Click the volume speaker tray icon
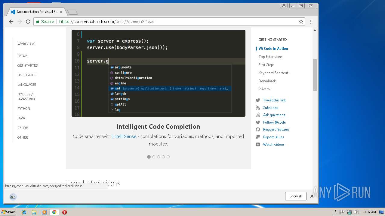Viewport: 385px width, 216px height. click(x=356, y=212)
